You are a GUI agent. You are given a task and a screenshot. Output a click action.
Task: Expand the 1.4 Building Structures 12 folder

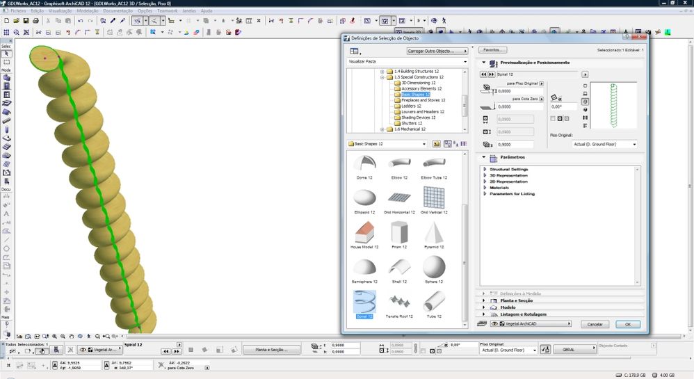(x=382, y=72)
